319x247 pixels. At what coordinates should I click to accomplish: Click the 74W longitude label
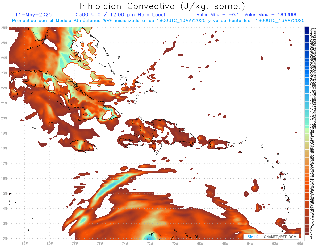click(x=125, y=243)
